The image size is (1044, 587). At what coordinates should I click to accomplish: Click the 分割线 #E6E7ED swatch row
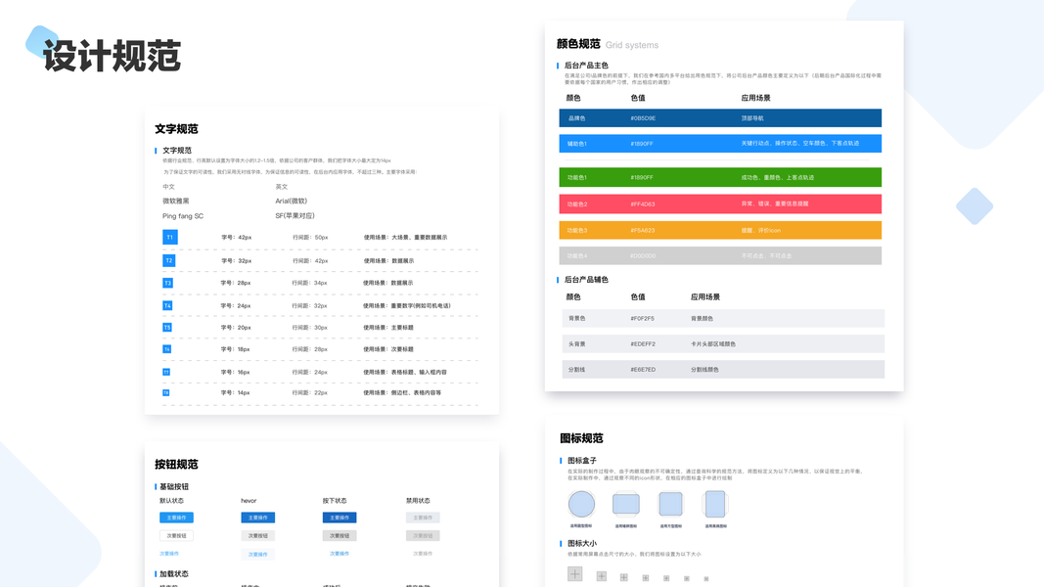point(723,370)
